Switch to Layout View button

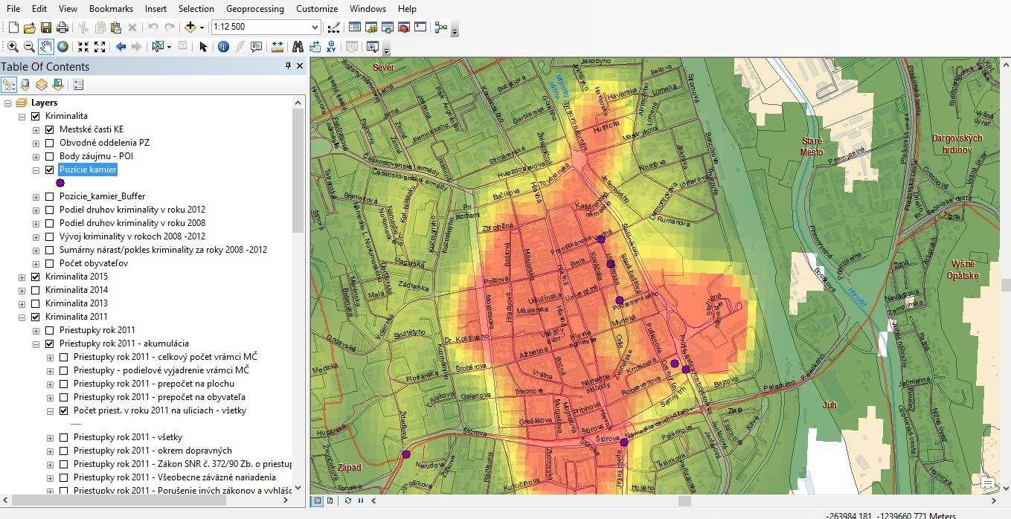331,500
